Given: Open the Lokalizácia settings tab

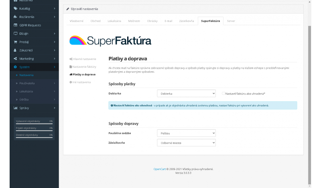Looking at the screenshot, I should coord(114,21).
